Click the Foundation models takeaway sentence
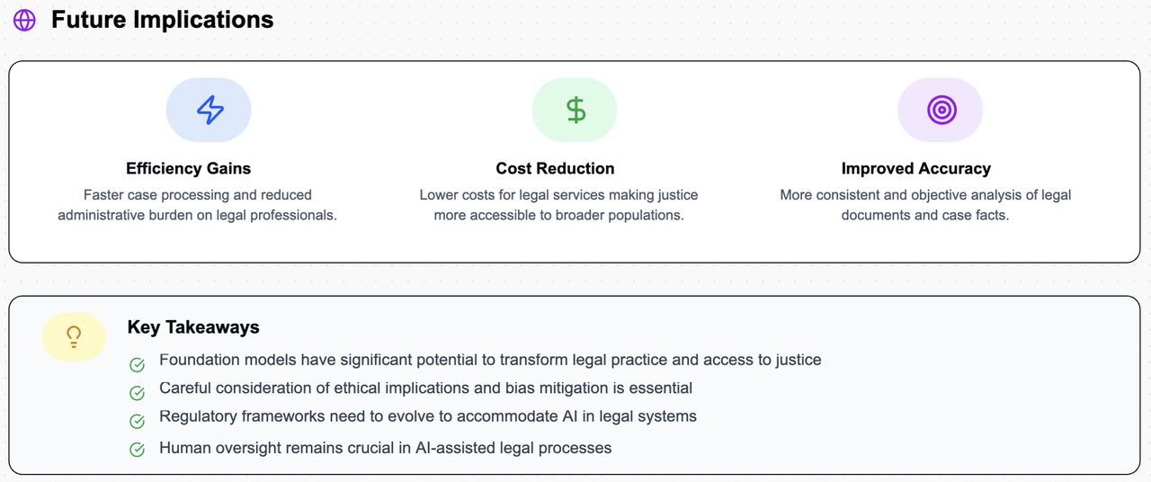This screenshot has height=482, width=1151. (x=490, y=360)
